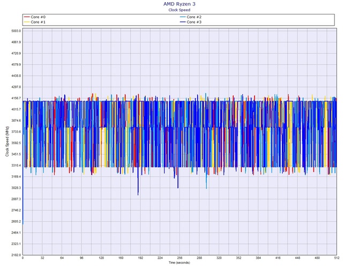Click the AMD Ryzen 3 chart title

179,4
